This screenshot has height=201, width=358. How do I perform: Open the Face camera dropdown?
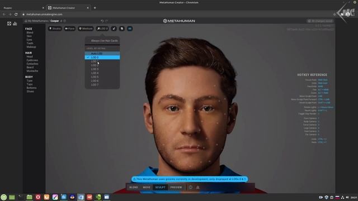tap(69, 28)
